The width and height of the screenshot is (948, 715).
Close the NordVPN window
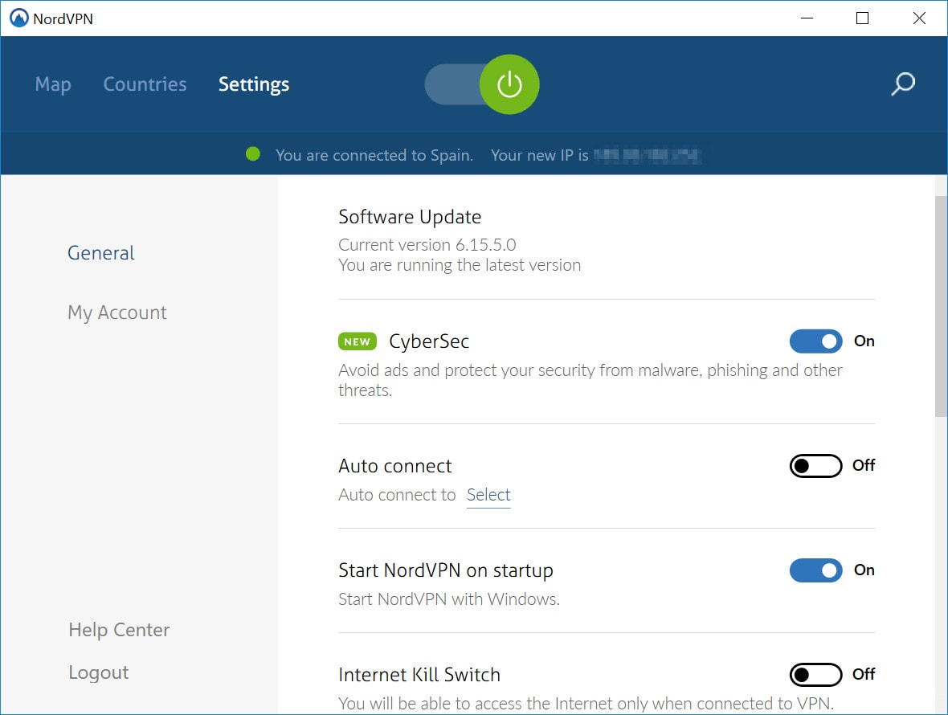pyautogui.click(x=919, y=18)
